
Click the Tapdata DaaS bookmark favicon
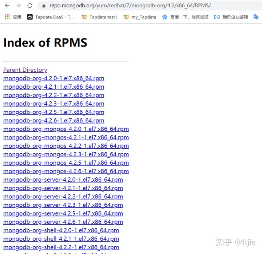point(30,17)
